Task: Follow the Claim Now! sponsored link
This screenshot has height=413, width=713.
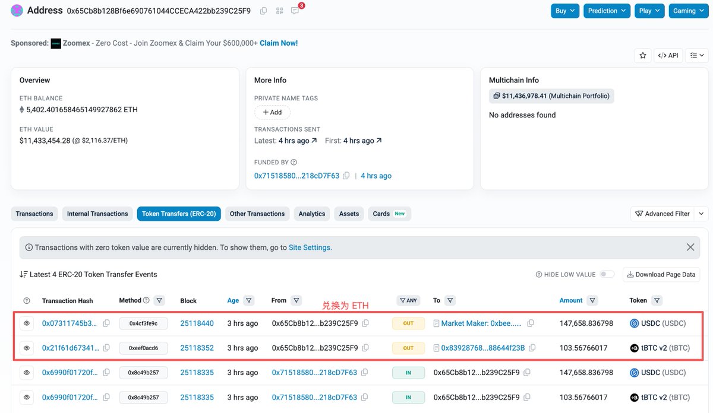Action: [279, 43]
